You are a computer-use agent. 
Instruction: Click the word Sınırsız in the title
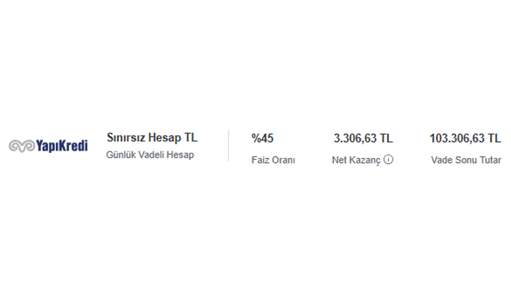click(x=126, y=138)
